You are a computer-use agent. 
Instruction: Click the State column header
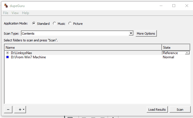tap(176, 48)
